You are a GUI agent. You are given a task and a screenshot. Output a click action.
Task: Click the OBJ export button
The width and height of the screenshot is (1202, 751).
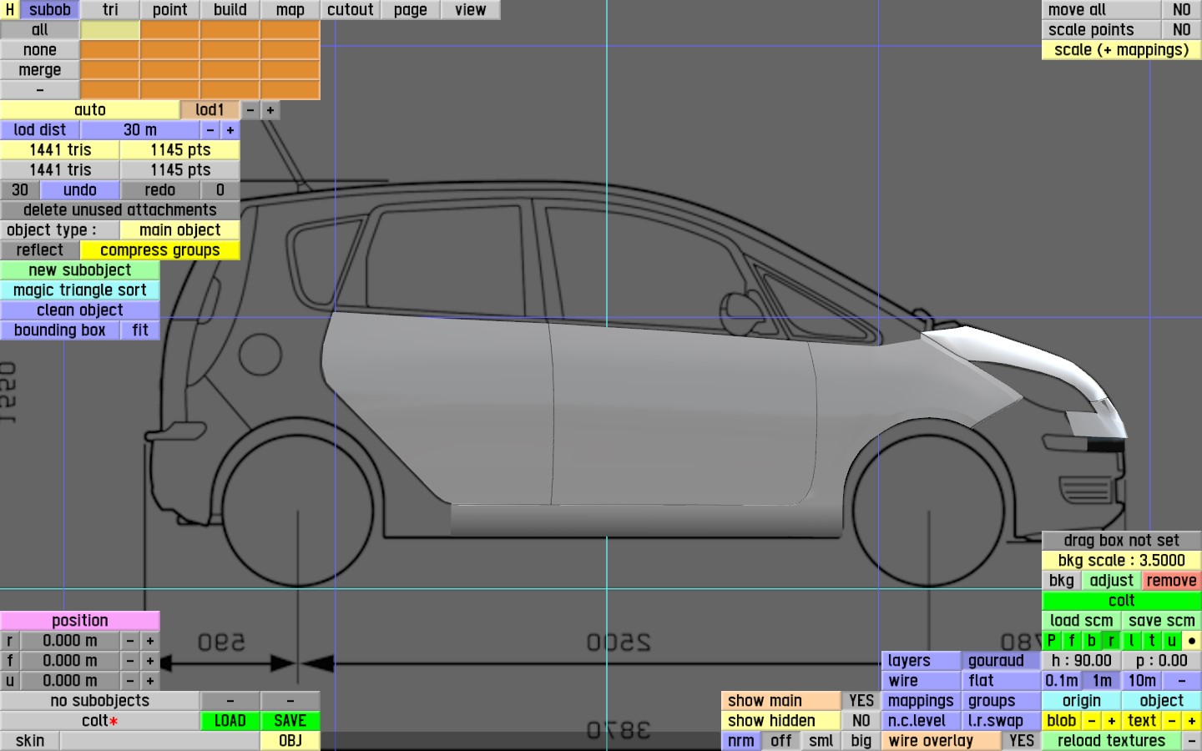point(290,741)
